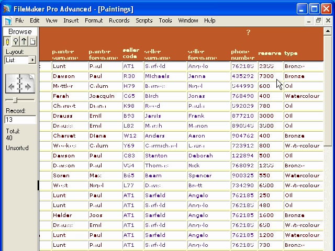Select Browse mode pencil icon
Viewport: 335px width, 251px height.
click(x=7, y=41)
